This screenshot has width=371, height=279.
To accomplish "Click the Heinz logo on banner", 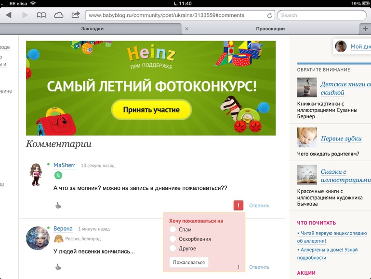I will pyautogui.click(x=151, y=53).
